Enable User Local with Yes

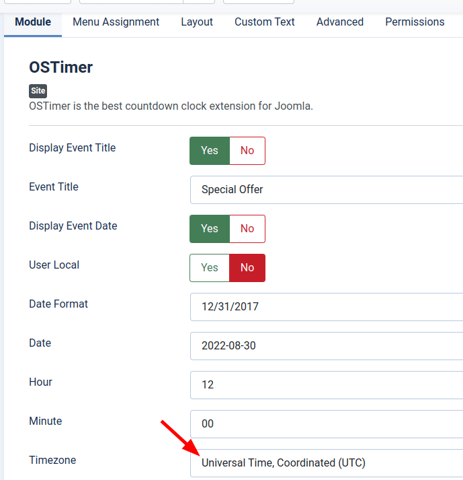[x=210, y=268]
